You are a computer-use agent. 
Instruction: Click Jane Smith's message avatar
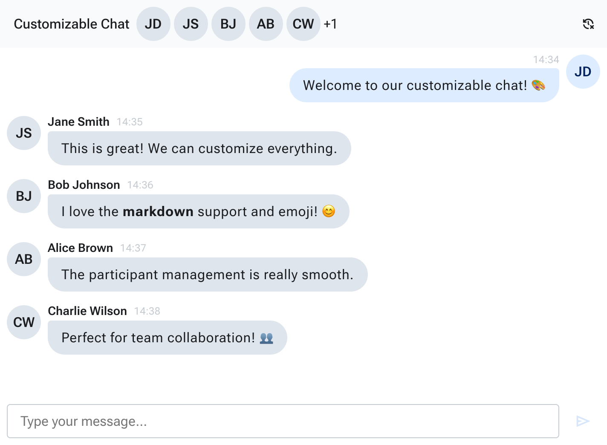(24, 133)
